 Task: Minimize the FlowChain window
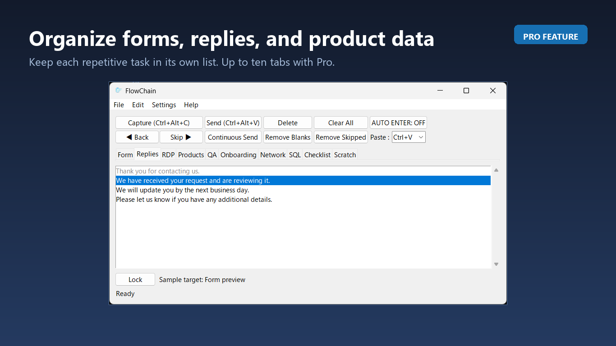pos(440,91)
